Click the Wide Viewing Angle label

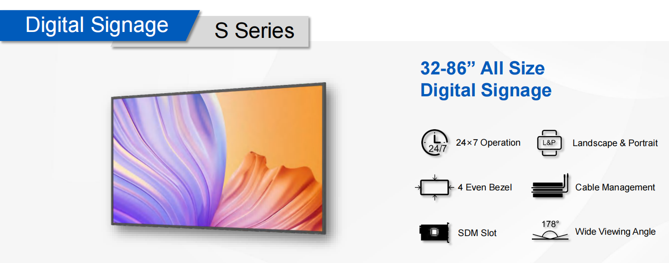tap(615, 231)
